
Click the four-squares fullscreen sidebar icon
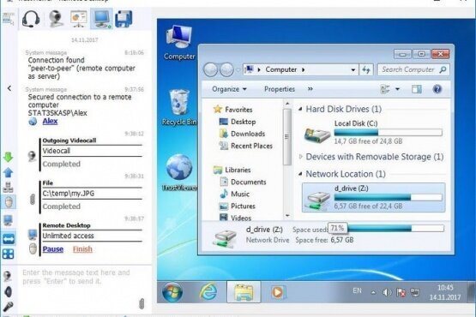[x=9, y=254]
